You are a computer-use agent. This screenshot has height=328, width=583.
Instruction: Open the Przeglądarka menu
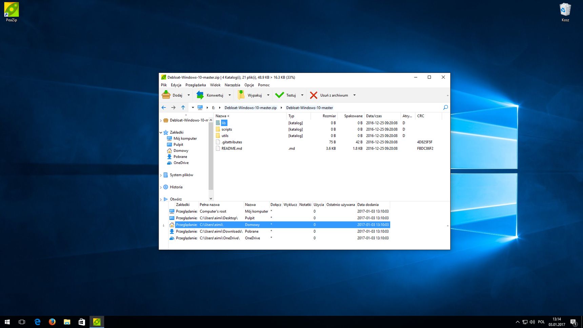[196, 85]
